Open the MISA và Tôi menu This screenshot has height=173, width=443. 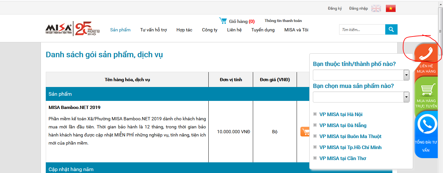296,30
